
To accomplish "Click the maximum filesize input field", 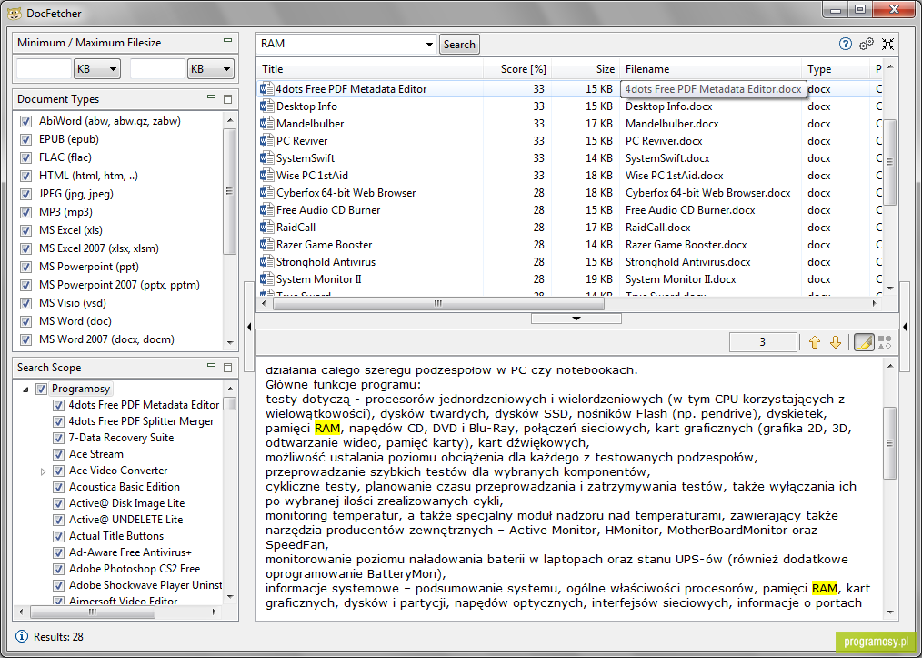I will 157,69.
